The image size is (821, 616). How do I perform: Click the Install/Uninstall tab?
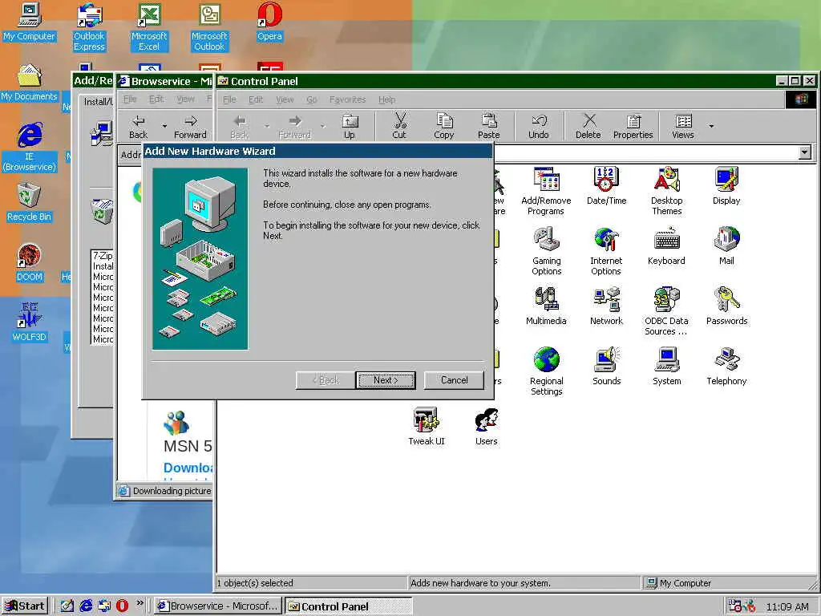click(x=98, y=102)
